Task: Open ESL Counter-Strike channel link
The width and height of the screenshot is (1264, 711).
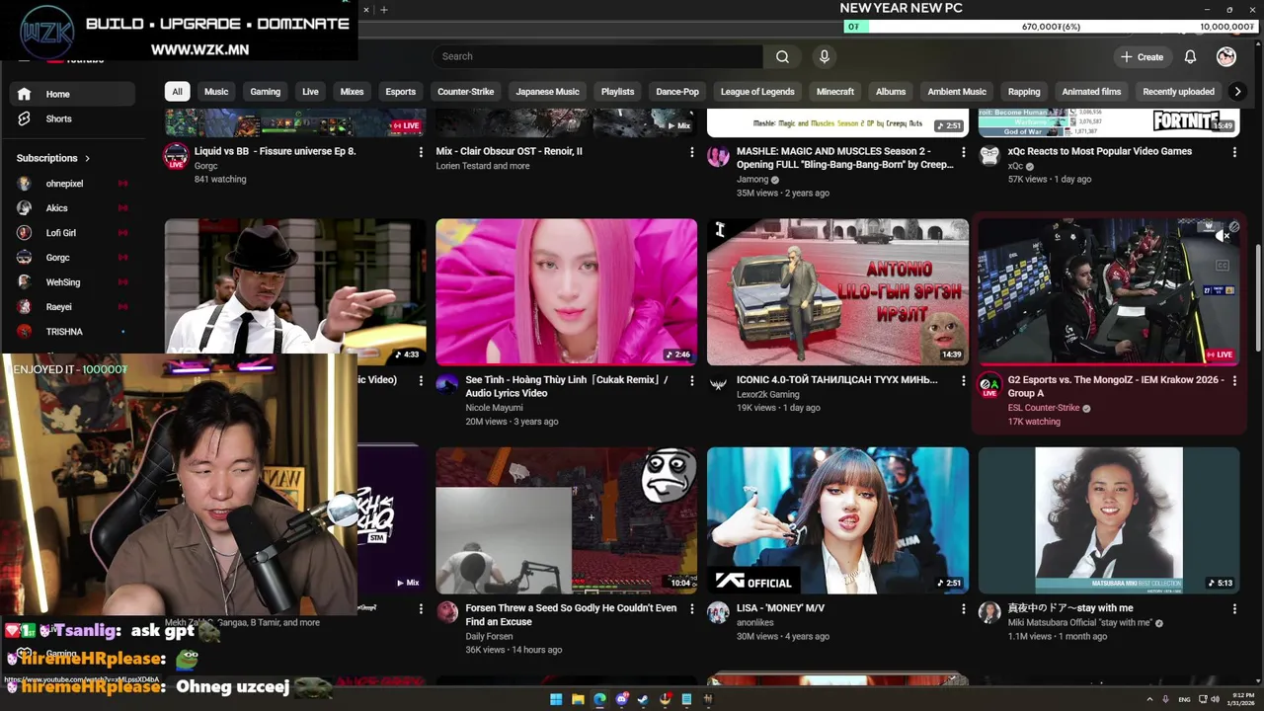Action: tap(1044, 408)
